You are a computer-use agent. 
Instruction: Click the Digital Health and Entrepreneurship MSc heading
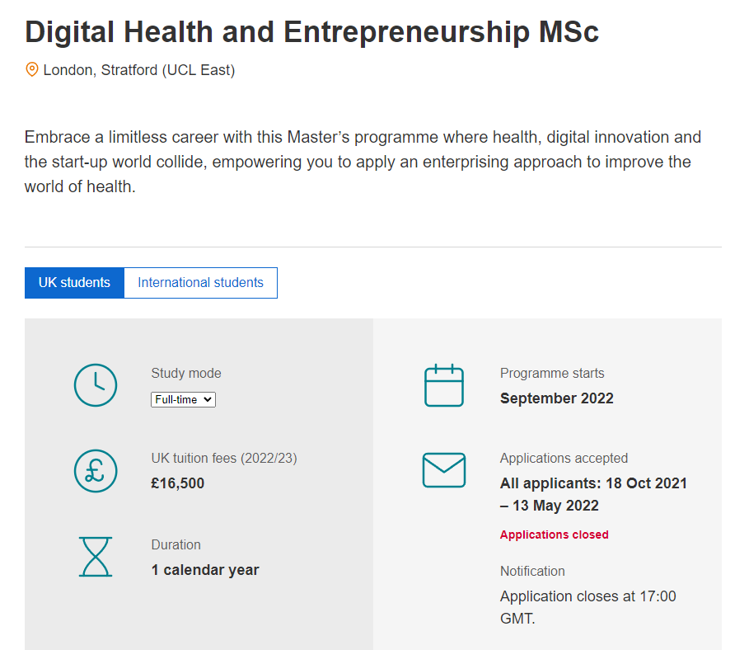tap(312, 32)
